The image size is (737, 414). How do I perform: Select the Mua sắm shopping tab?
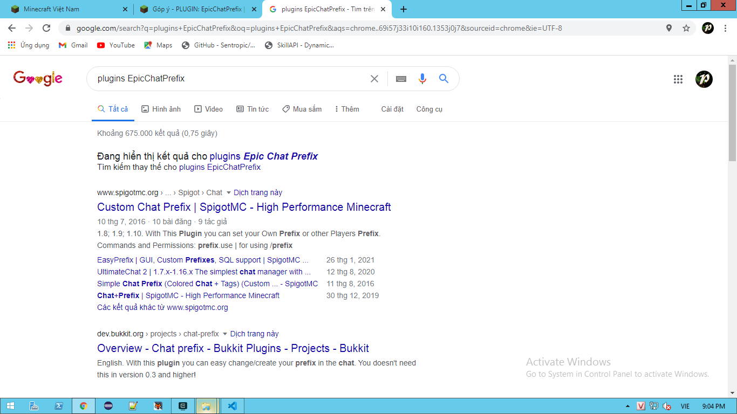click(x=302, y=109)
